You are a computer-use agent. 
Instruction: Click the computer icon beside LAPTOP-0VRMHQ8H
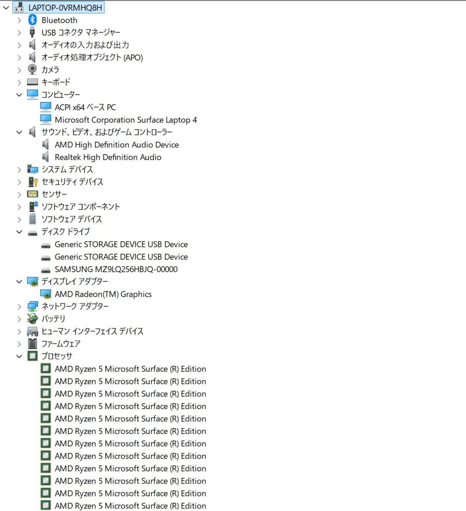click(x=19, y=7)
